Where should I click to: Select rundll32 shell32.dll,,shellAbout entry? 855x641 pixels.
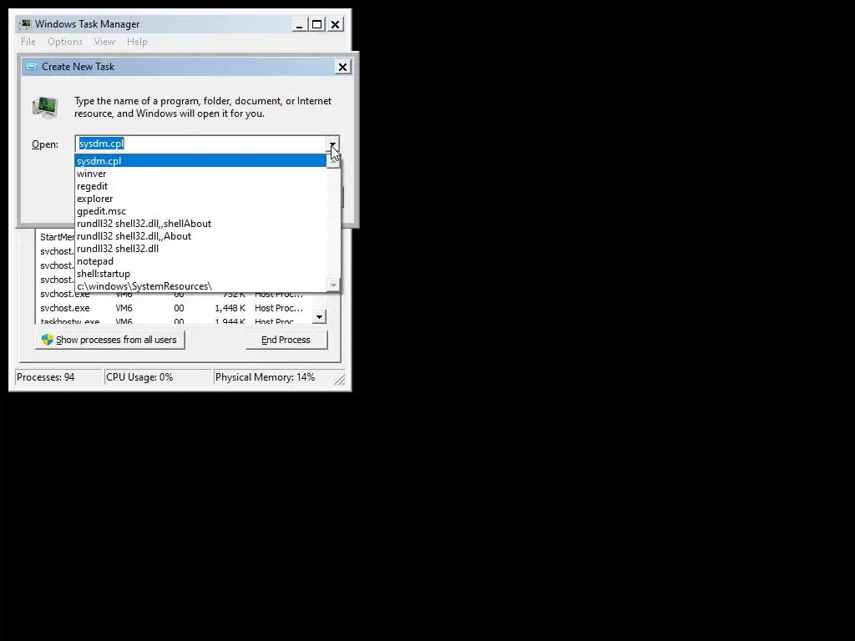200,224
